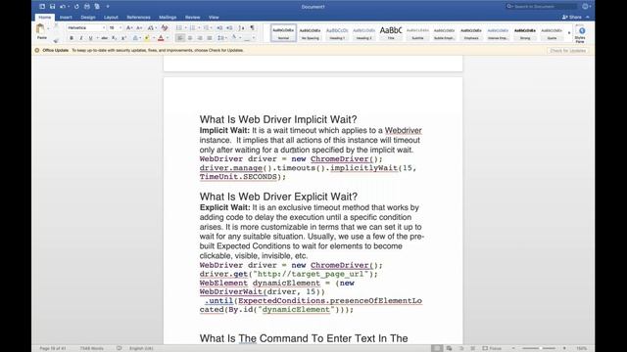The height and width of the screenshot is (352, 627).
Task: Apply the Strong style
Action: [525, 32]
